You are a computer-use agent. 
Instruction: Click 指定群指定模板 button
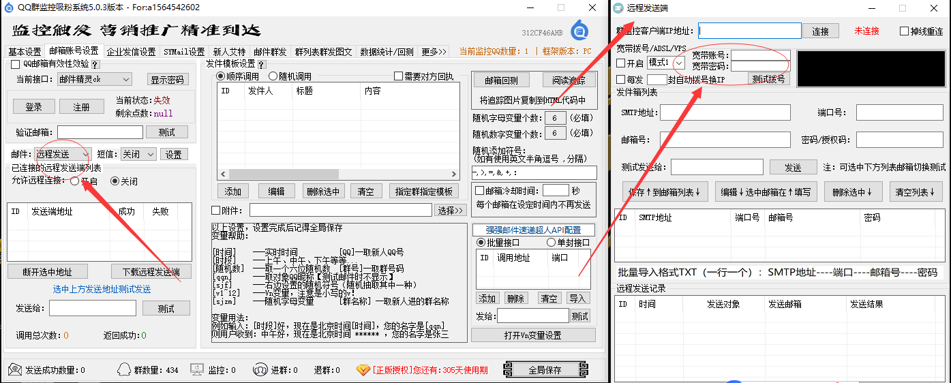[x=423, y=191]
